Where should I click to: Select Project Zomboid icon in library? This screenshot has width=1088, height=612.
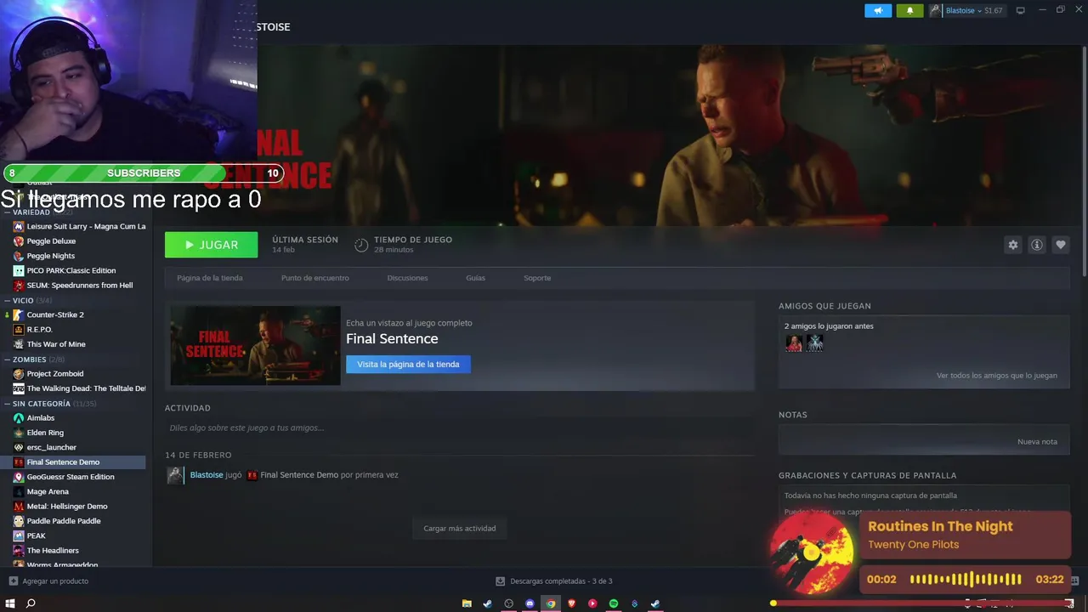pos(19,374)
